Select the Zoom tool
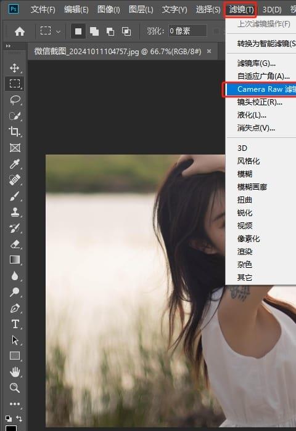Viewport: 296px width, 431px height. click(x=15, y=387)
